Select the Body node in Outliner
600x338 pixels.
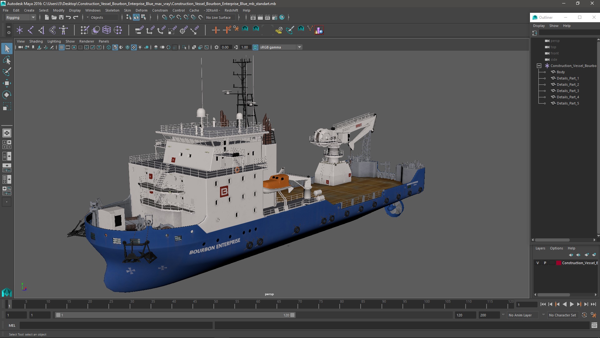[561, 72]
